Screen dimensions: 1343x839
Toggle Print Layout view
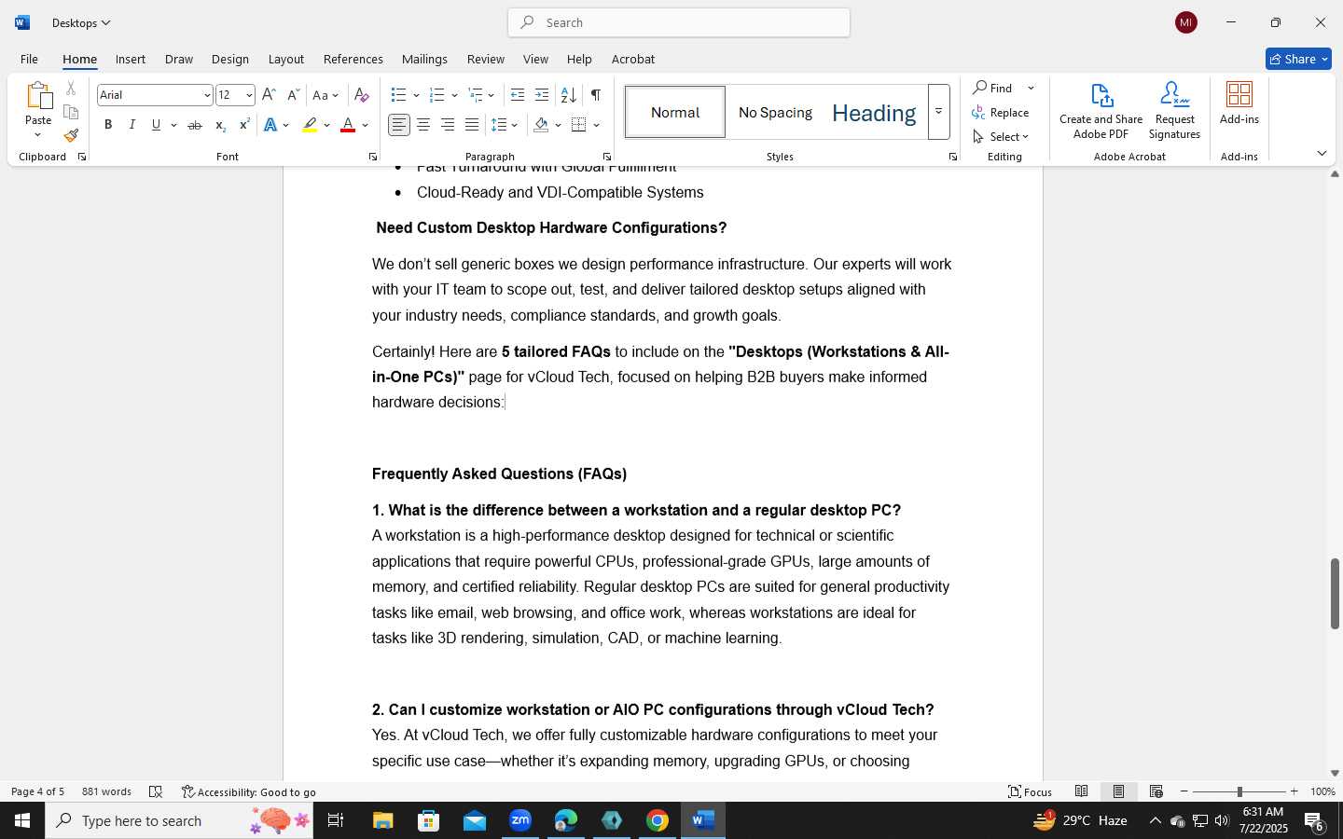[1119, 791]
